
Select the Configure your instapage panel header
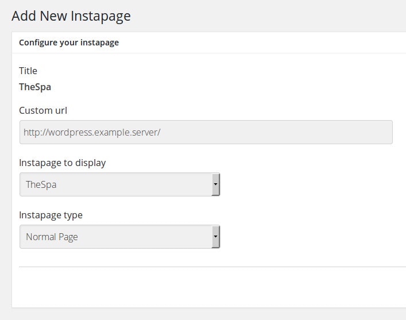pyautogui.click(x=69, y=43)
